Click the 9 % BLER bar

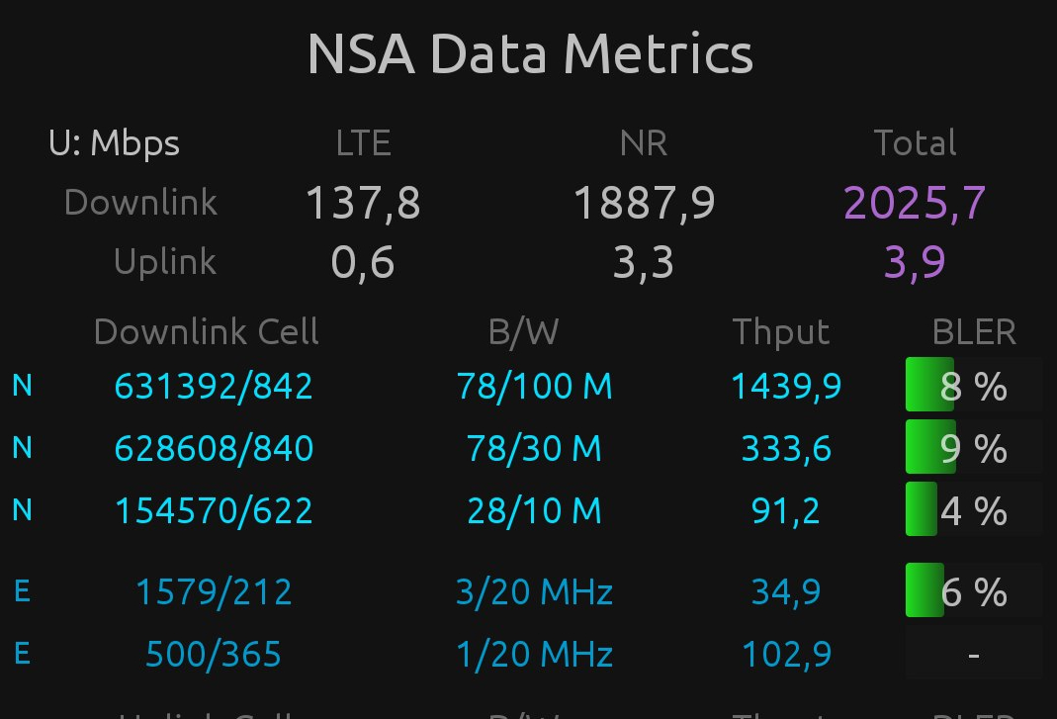973,449
